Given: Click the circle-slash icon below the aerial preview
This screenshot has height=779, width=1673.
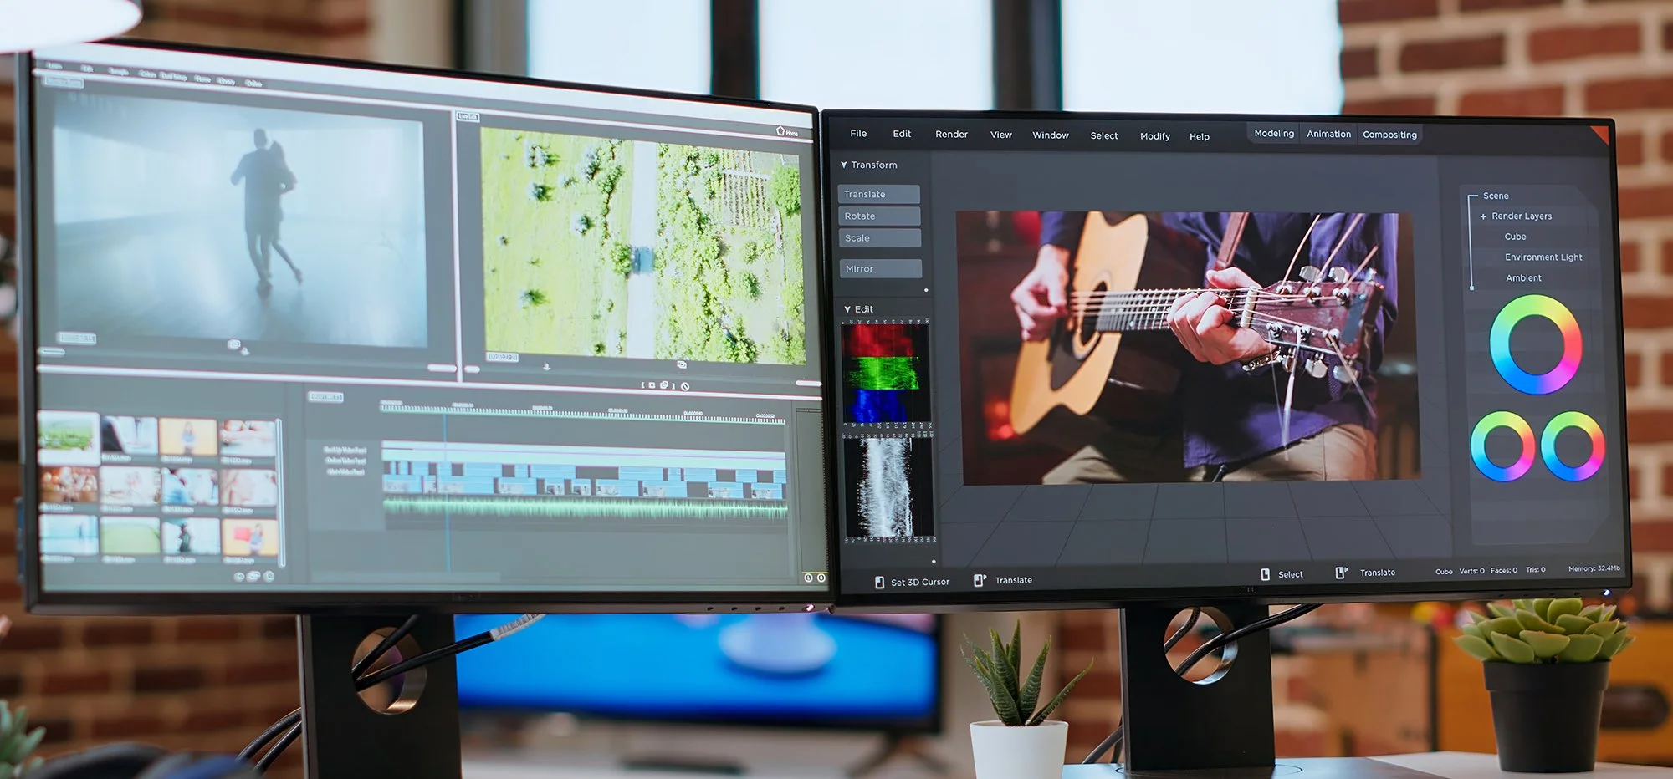Looking at the screenshot, I should pos(685,386).
